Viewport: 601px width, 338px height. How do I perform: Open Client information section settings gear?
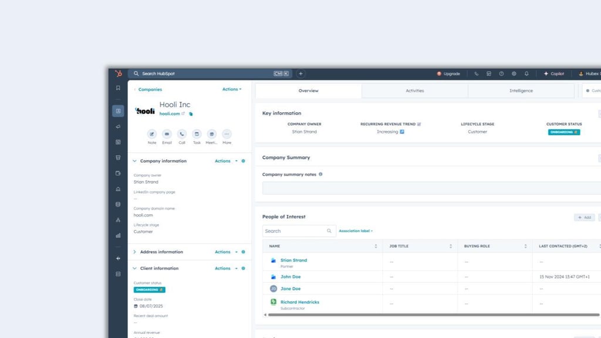point(244,268)
